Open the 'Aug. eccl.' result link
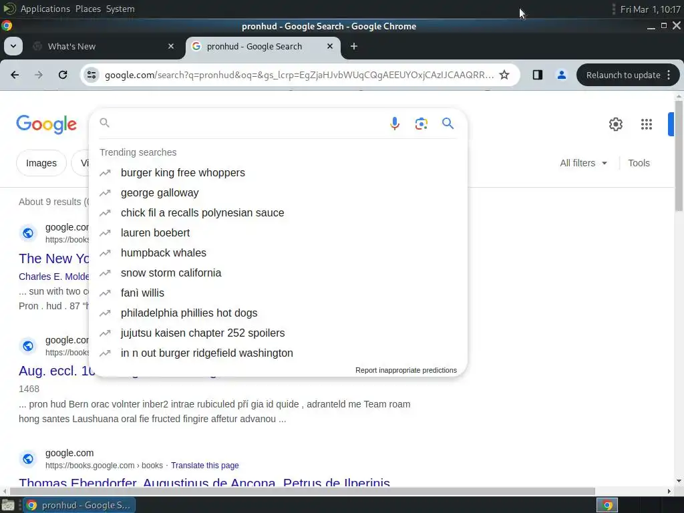The height and width of the screenshot is (513, 684). (57, 371)
